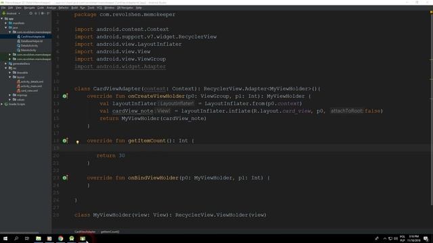This screenshot has width=433, height=243.
Task: Click the 'import android.widget.Adapter' unused import line
Action: click(x=120, y=66)
